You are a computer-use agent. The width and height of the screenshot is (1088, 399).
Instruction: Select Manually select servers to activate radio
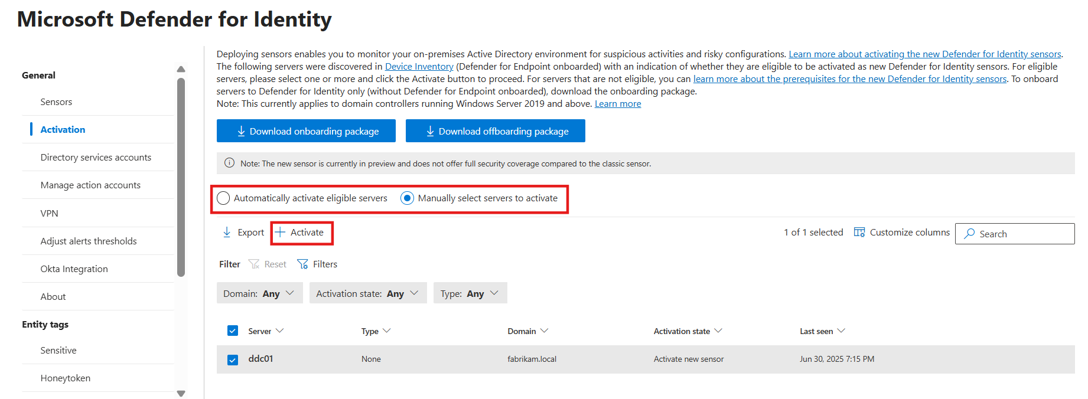407,198
